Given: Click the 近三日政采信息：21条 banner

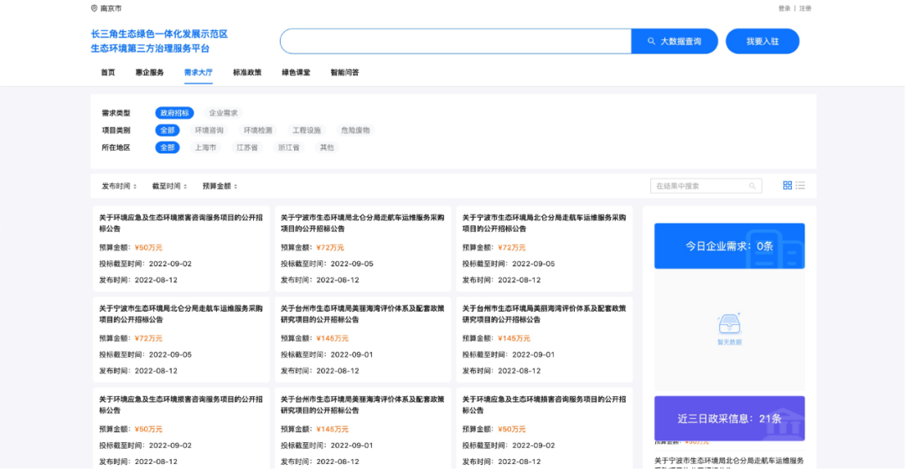Looking at the screenshot, I should point(730,418).
